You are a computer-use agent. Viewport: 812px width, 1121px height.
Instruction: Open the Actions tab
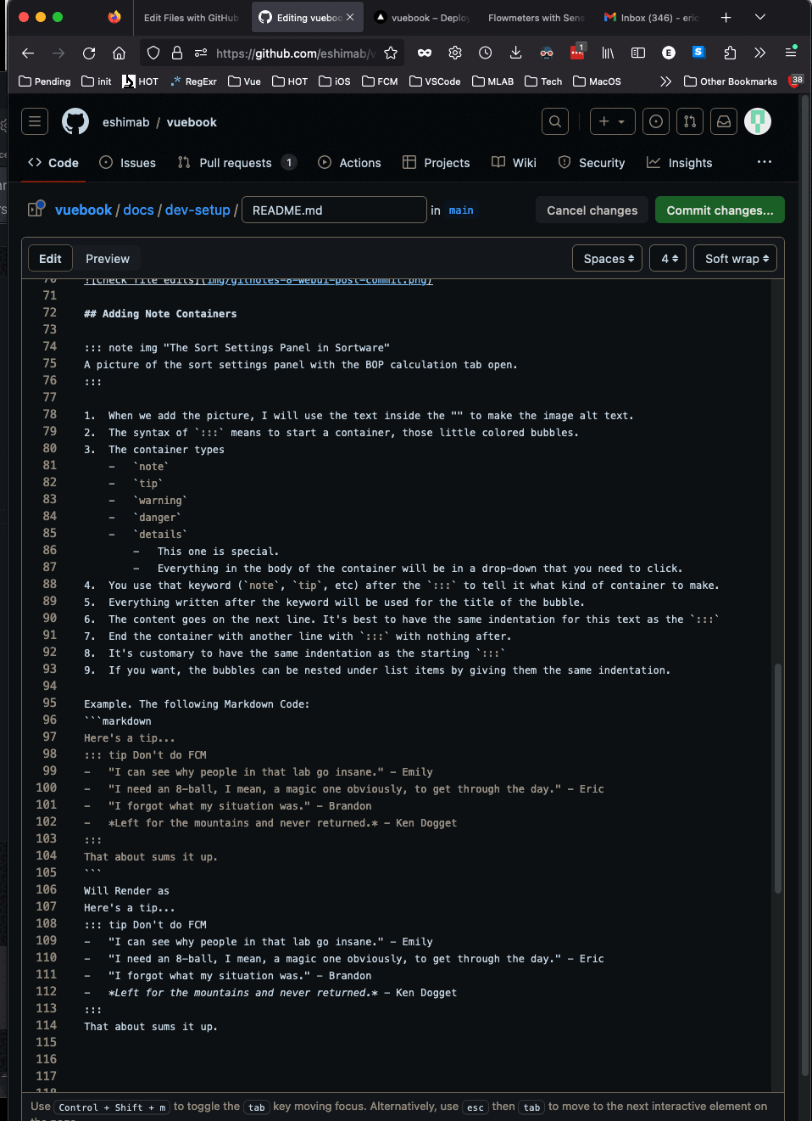click(x=349, y=163)
